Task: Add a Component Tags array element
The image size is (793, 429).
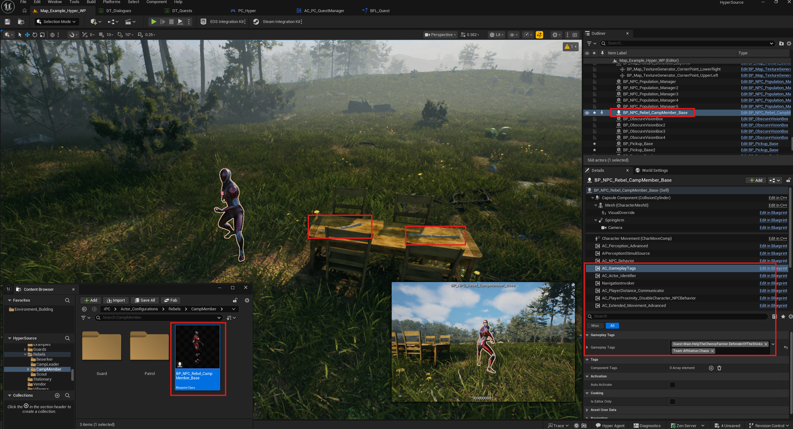Action: coord(711,368)
